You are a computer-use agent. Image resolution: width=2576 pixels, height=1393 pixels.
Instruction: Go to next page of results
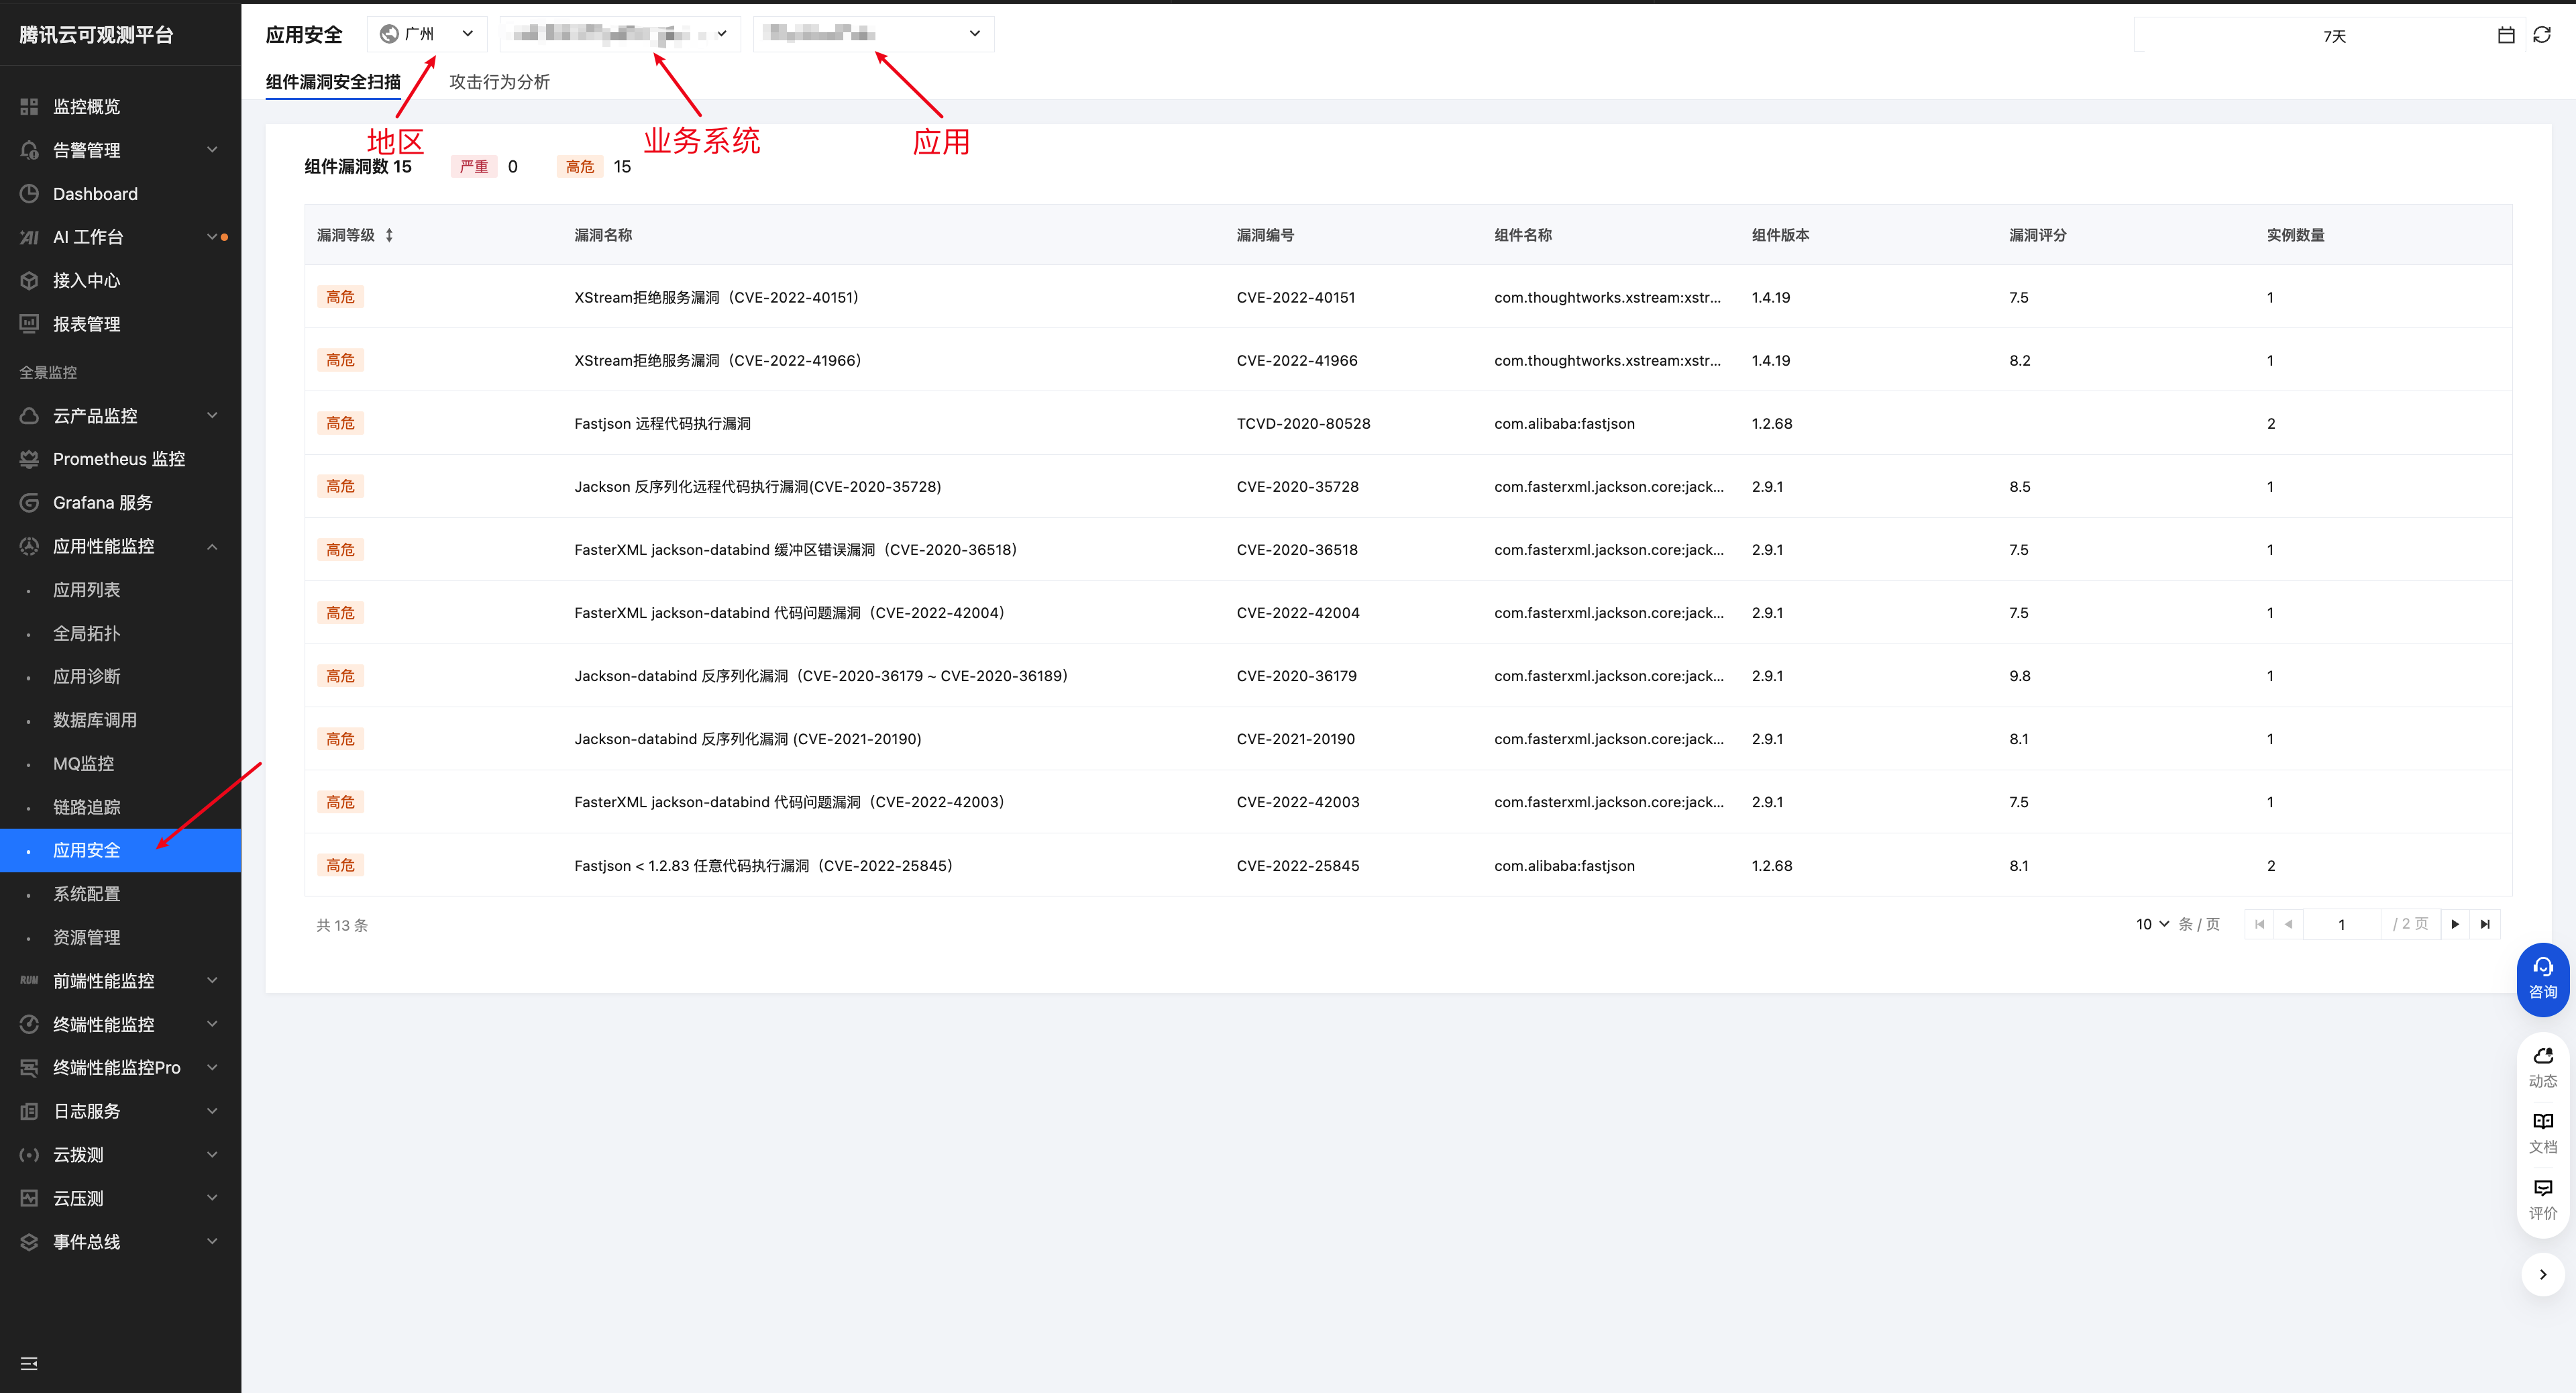[x=2455, y=924]
